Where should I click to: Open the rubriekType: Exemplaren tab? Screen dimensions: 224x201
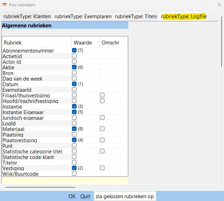83,16
